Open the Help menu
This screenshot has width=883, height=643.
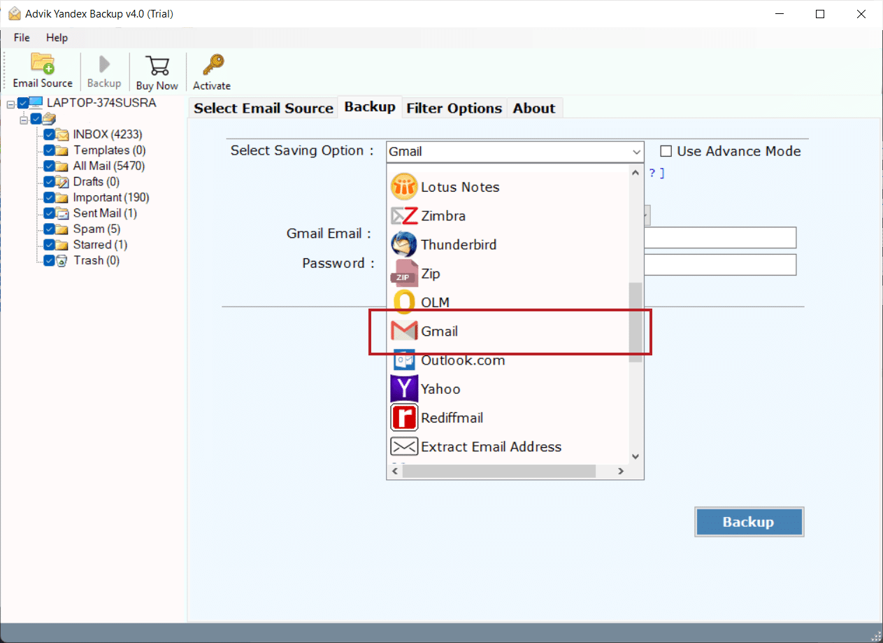click(x=57, y=37)
